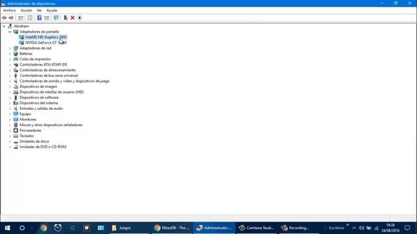Switch to Recording taskbar button
The width and height of the screenshot is (417, 234).
pos(299,228)
